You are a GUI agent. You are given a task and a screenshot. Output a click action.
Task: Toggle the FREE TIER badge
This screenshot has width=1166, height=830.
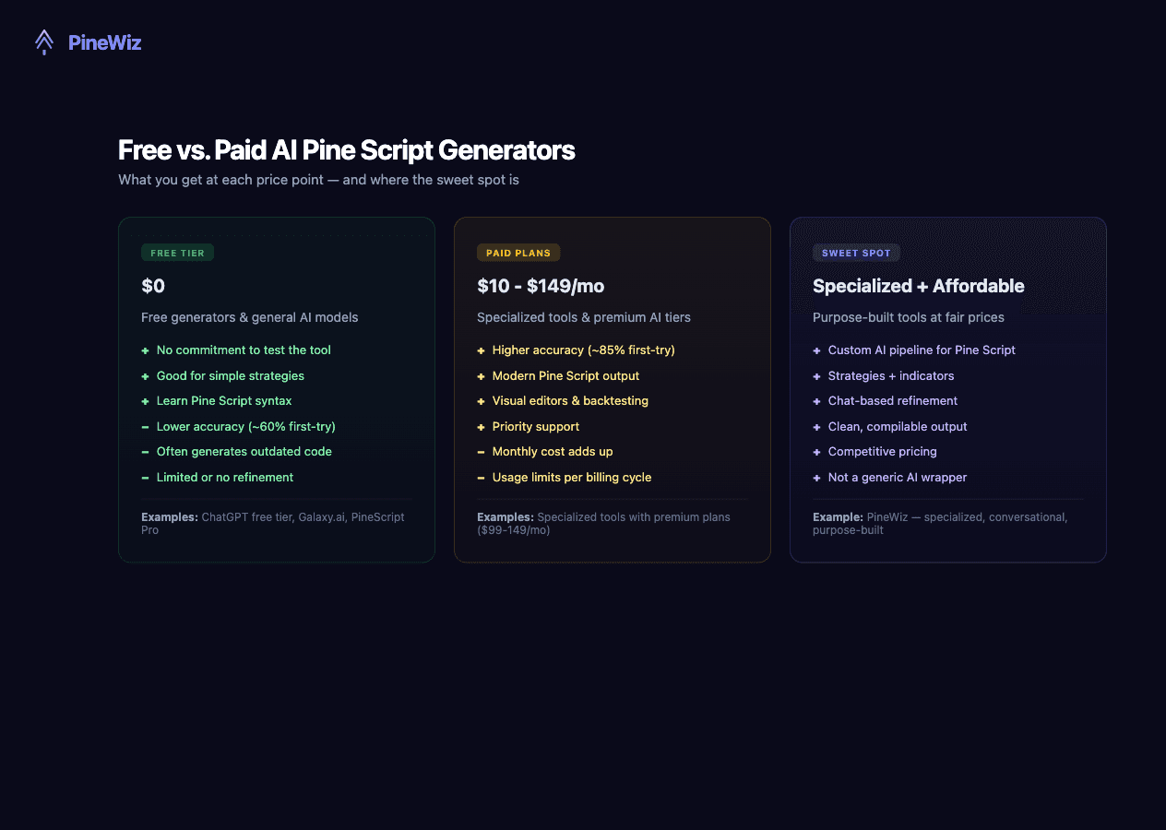click(x=177, y=252)
